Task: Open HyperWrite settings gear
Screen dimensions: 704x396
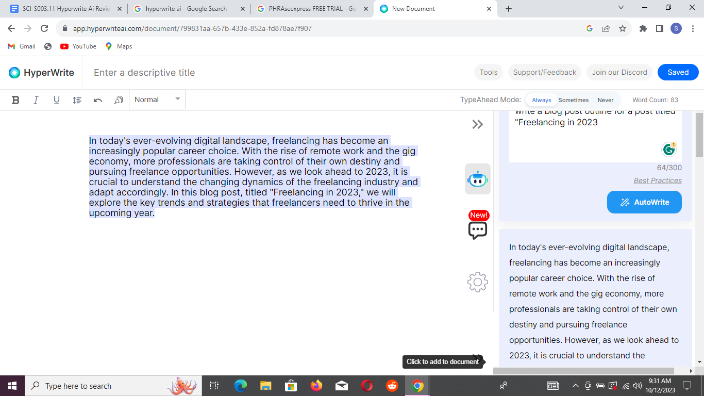Action: (x=477, y=282)
